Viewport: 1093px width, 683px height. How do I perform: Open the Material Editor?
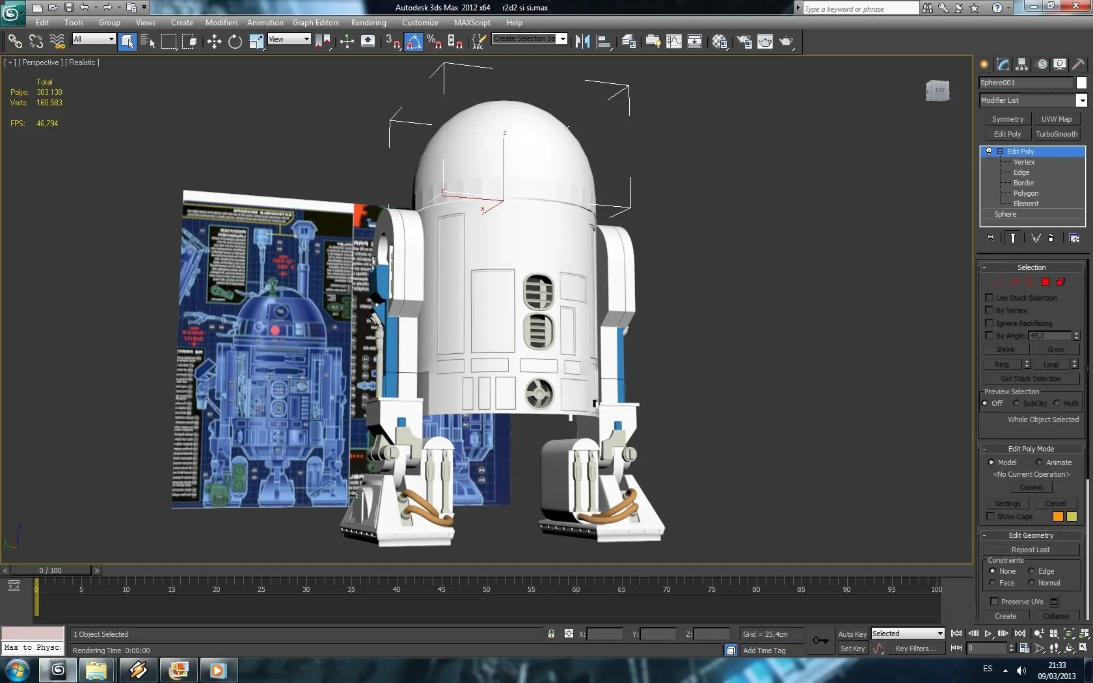[720, 42]
